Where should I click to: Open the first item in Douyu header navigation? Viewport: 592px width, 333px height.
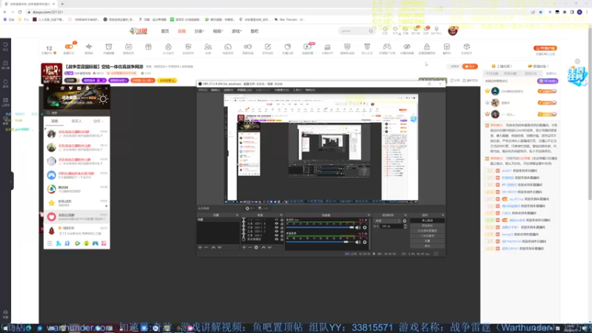[x=165, y=31]
